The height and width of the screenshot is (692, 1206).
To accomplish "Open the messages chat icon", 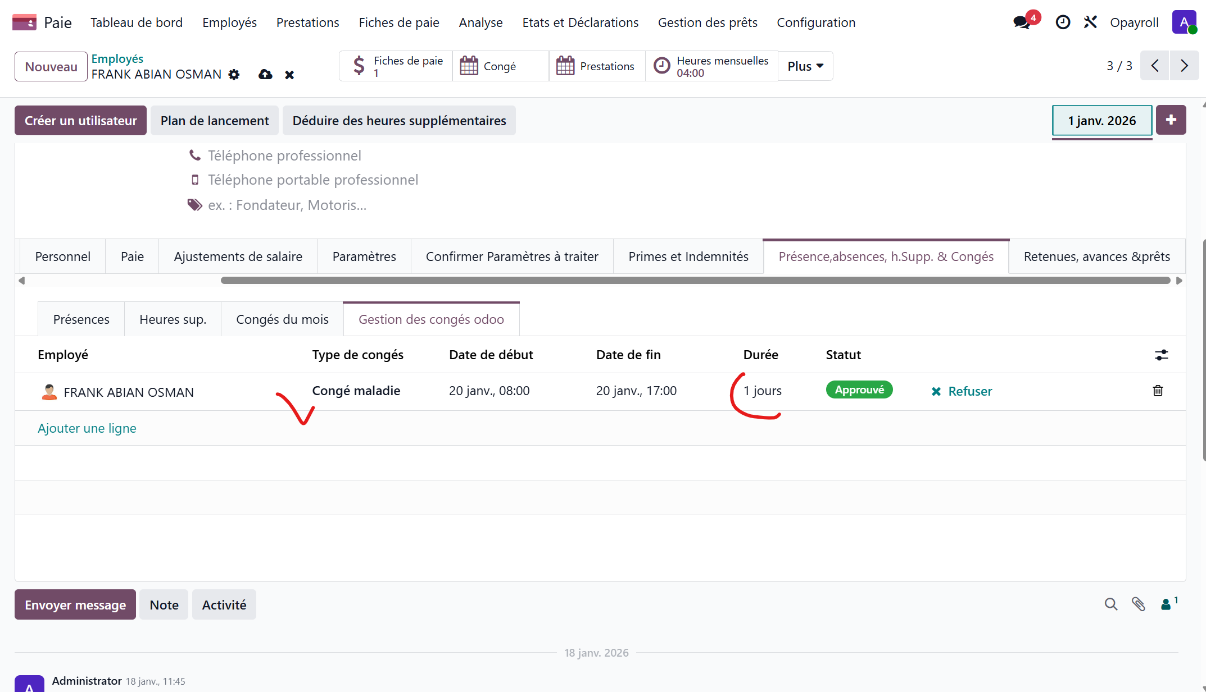I will pos(1022,22).
